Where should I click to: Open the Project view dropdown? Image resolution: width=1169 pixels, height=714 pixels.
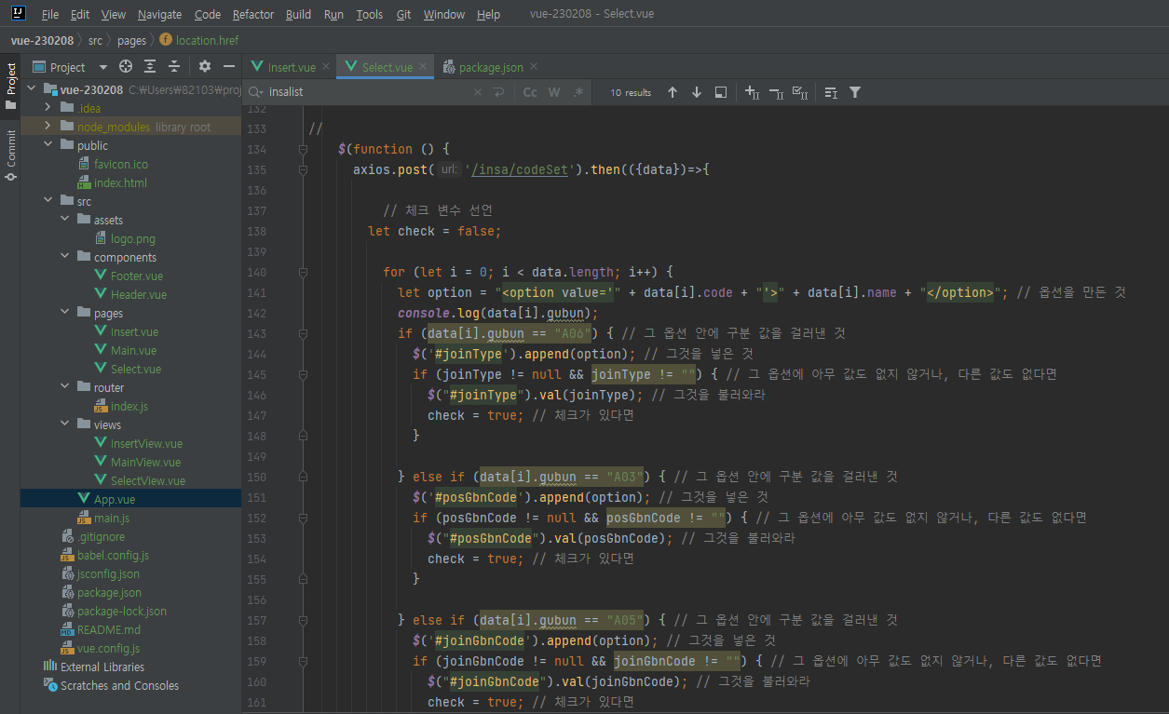(102, 67)
